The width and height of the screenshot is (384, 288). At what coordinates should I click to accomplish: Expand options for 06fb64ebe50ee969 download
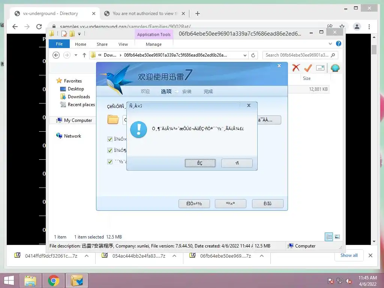pyautogui.click(x=261, y=256)
